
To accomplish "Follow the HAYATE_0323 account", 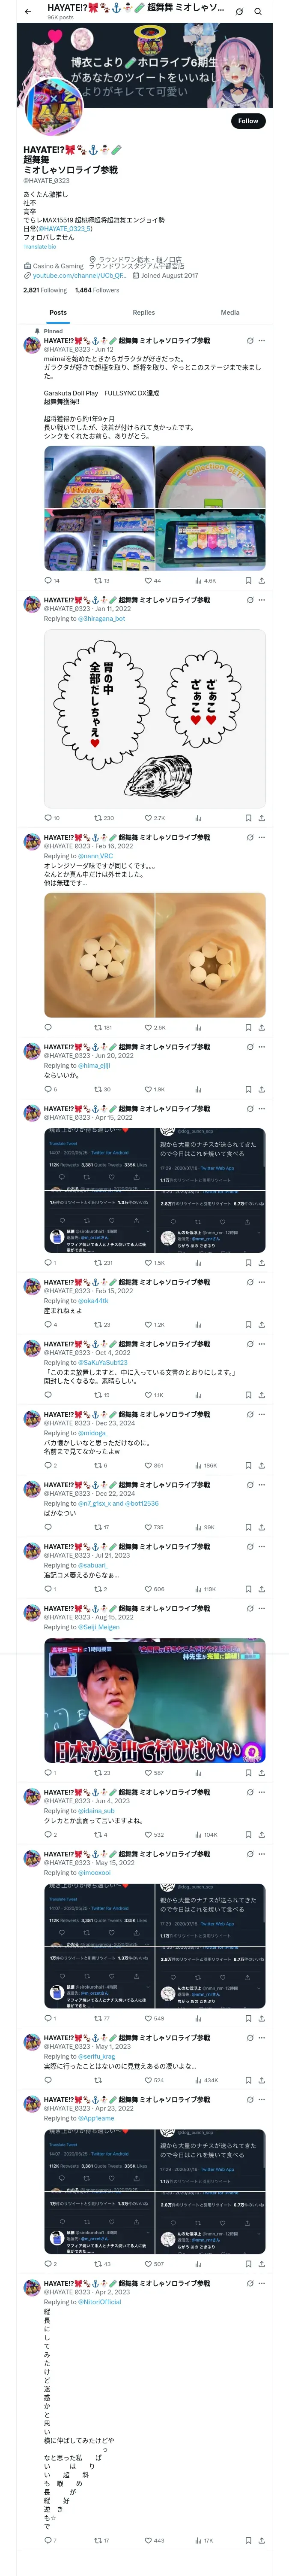I will (248, 121).
